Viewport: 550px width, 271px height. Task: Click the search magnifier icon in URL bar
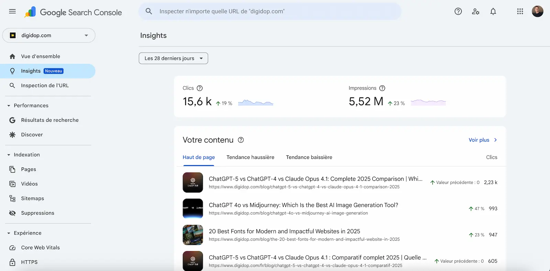149,11
